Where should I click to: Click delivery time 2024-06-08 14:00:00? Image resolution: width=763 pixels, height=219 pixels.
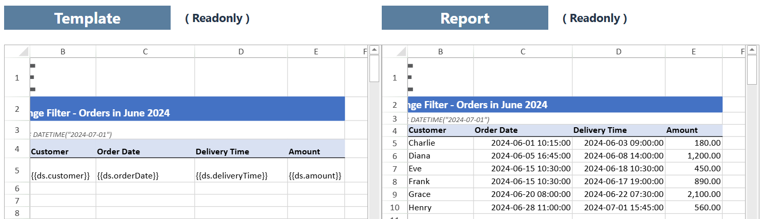618,156
